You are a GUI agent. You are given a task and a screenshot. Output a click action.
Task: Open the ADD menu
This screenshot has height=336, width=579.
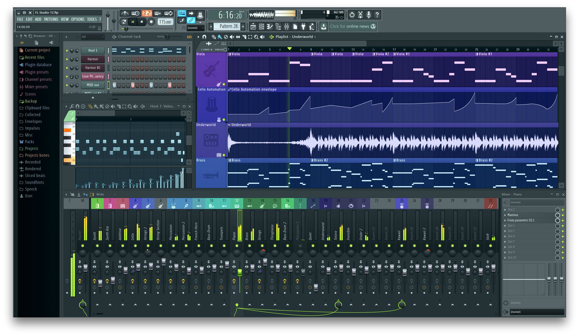point(38,19)
